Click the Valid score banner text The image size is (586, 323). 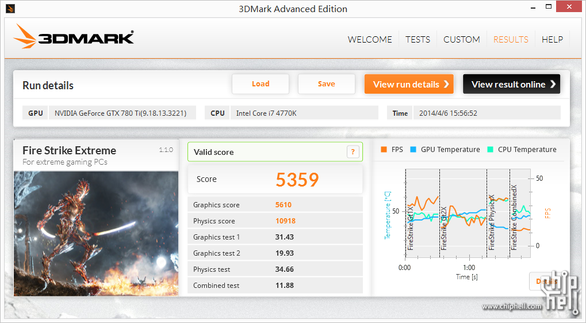pos(213,152)
